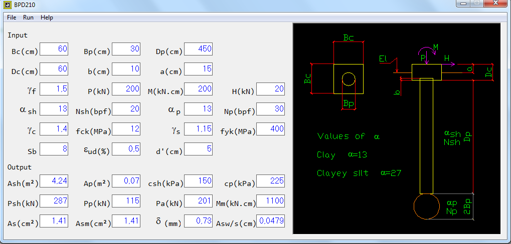
Task: Click the cp(kPa) output field
Action: 270,181
